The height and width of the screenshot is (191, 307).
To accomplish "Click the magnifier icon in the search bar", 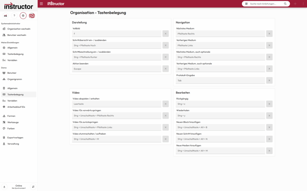I will point(285,4).
